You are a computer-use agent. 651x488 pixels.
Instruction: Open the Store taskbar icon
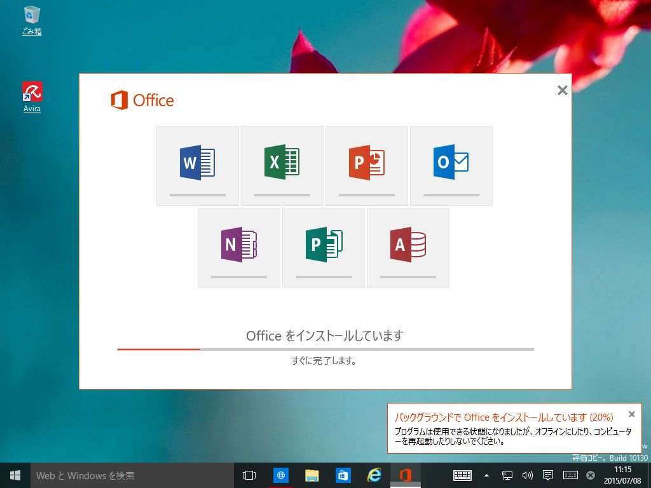click(x=343, y=475)
